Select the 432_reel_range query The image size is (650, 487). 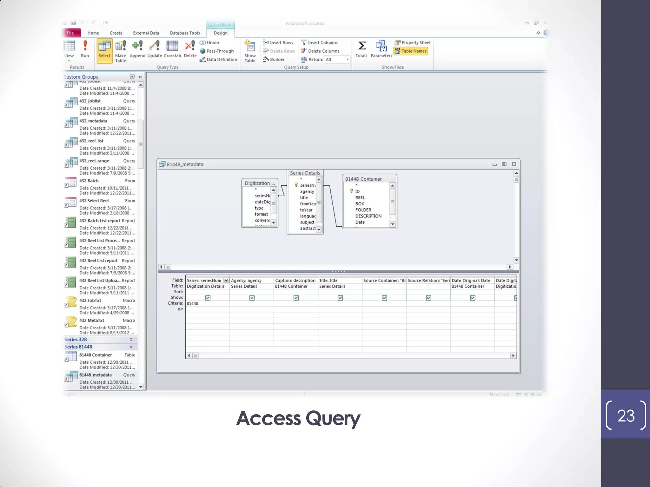[100, 167]
